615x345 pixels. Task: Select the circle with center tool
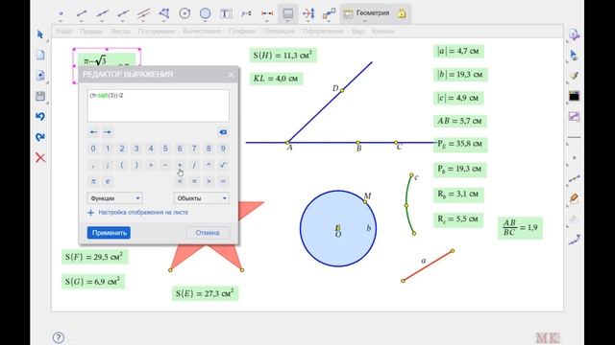184,13
